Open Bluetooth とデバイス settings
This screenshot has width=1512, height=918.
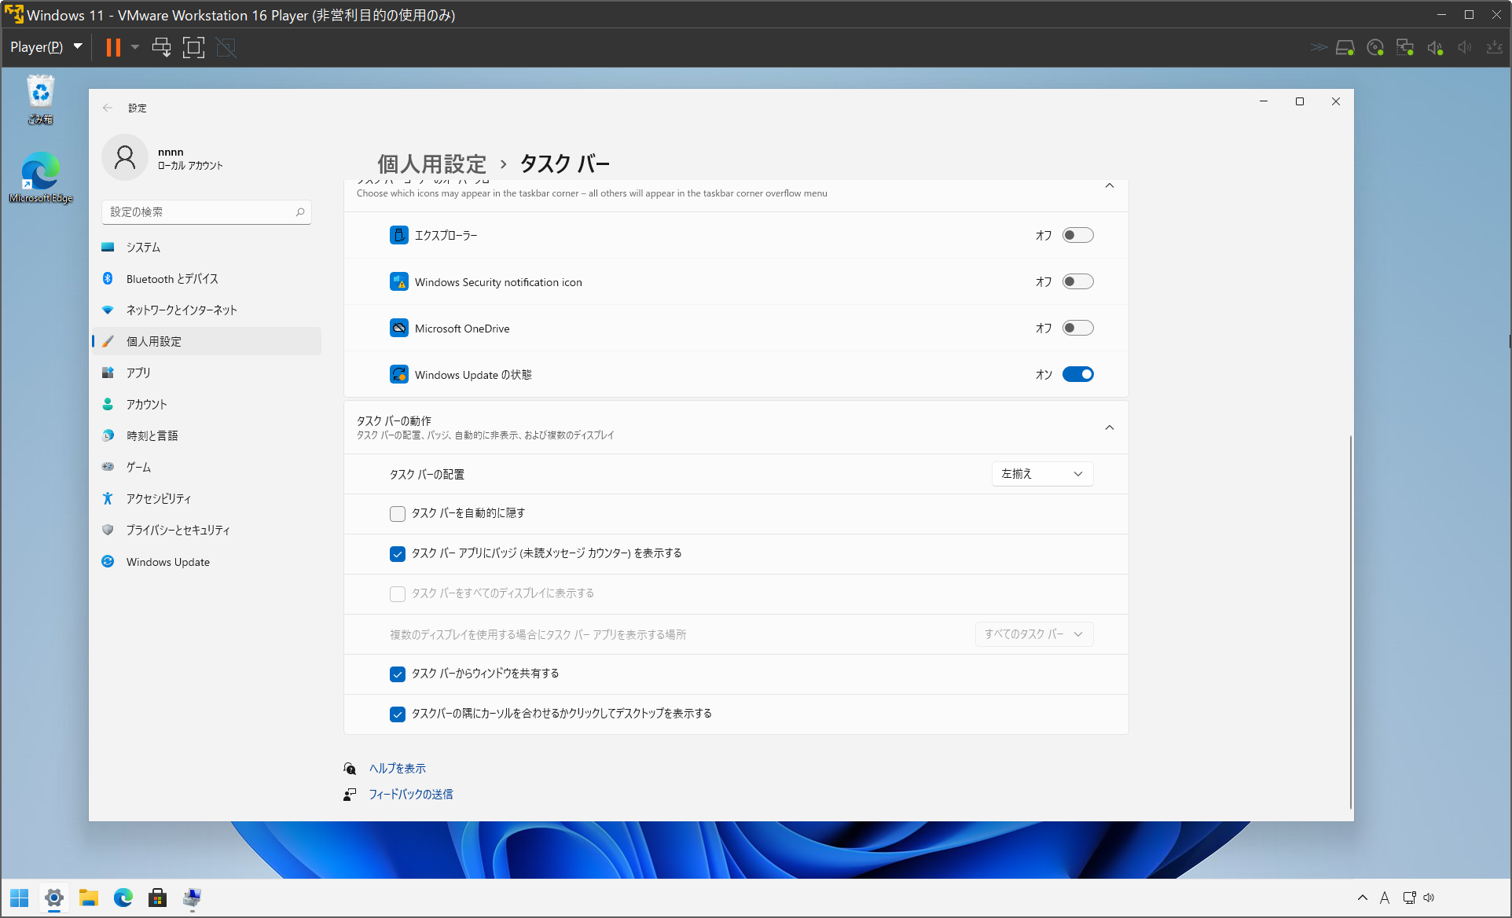point(207,278)
